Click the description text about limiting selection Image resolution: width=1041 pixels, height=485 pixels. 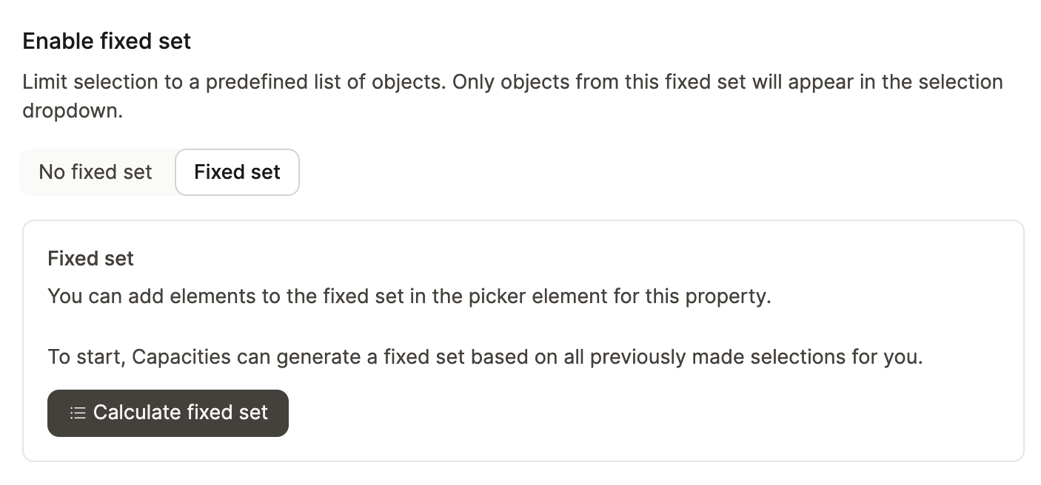coord(513,81)
